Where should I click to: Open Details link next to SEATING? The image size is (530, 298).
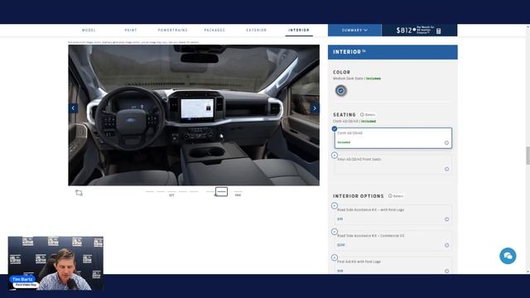(x=368, y=114)
